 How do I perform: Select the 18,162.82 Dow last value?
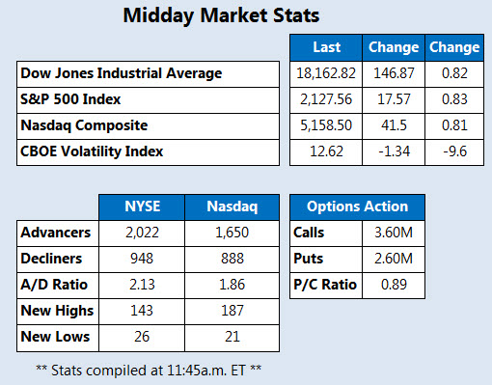pyautogui.click(x=326, y=73)
